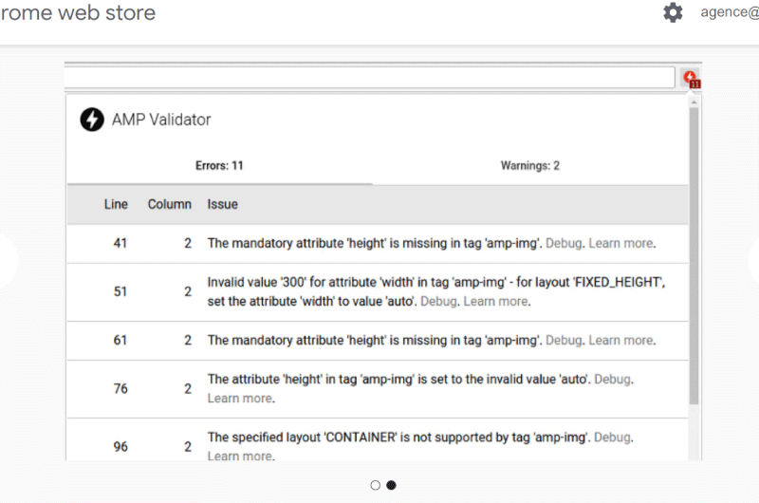Click Learn more link for line 41
This screenshot has height=503, width=759.
[621, 243]
